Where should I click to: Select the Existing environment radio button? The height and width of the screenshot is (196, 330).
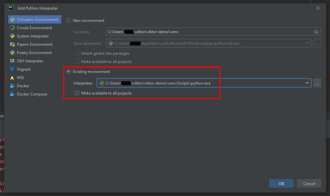pyautogui.click(x=68, y=71)
